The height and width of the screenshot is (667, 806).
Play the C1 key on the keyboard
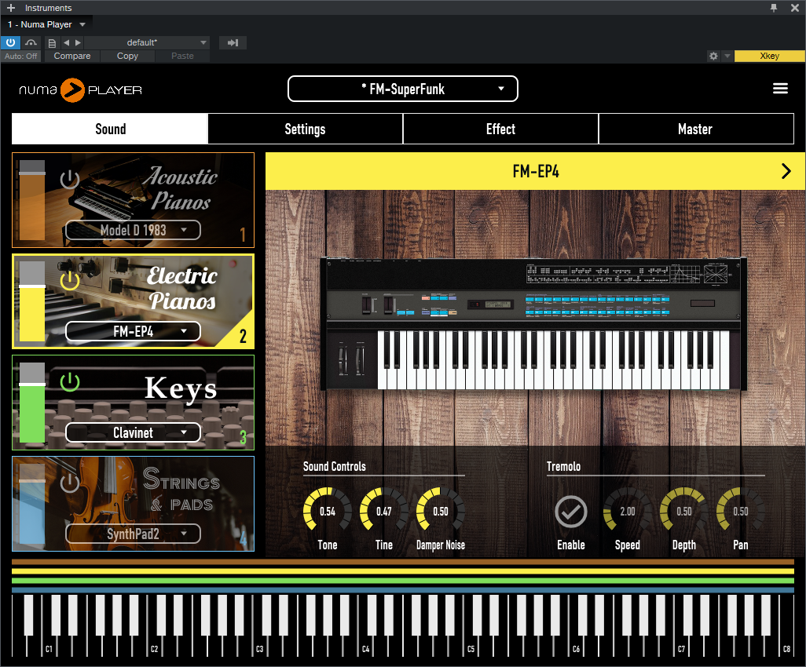pyautogui.click(x=49, y=648)
